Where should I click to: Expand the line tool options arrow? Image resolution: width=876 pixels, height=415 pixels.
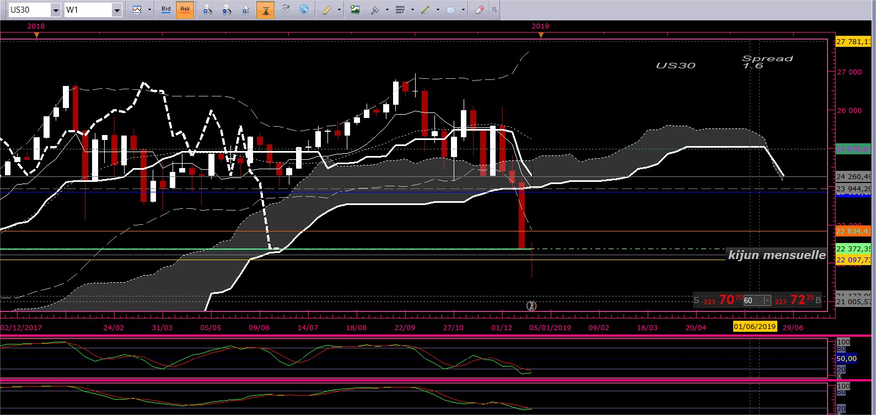pyautogui.click(x=438, y=10)
